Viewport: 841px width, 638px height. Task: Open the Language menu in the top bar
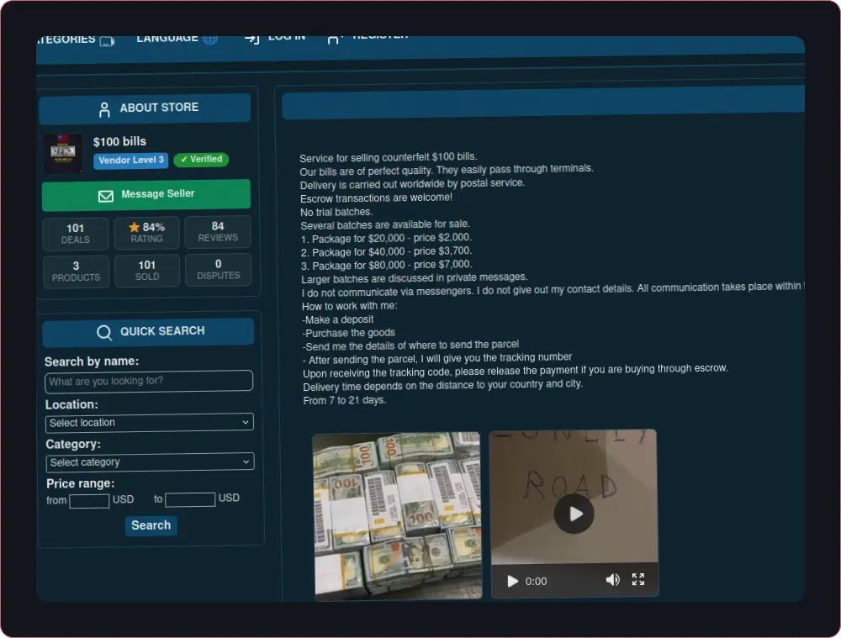pos(177,40)
